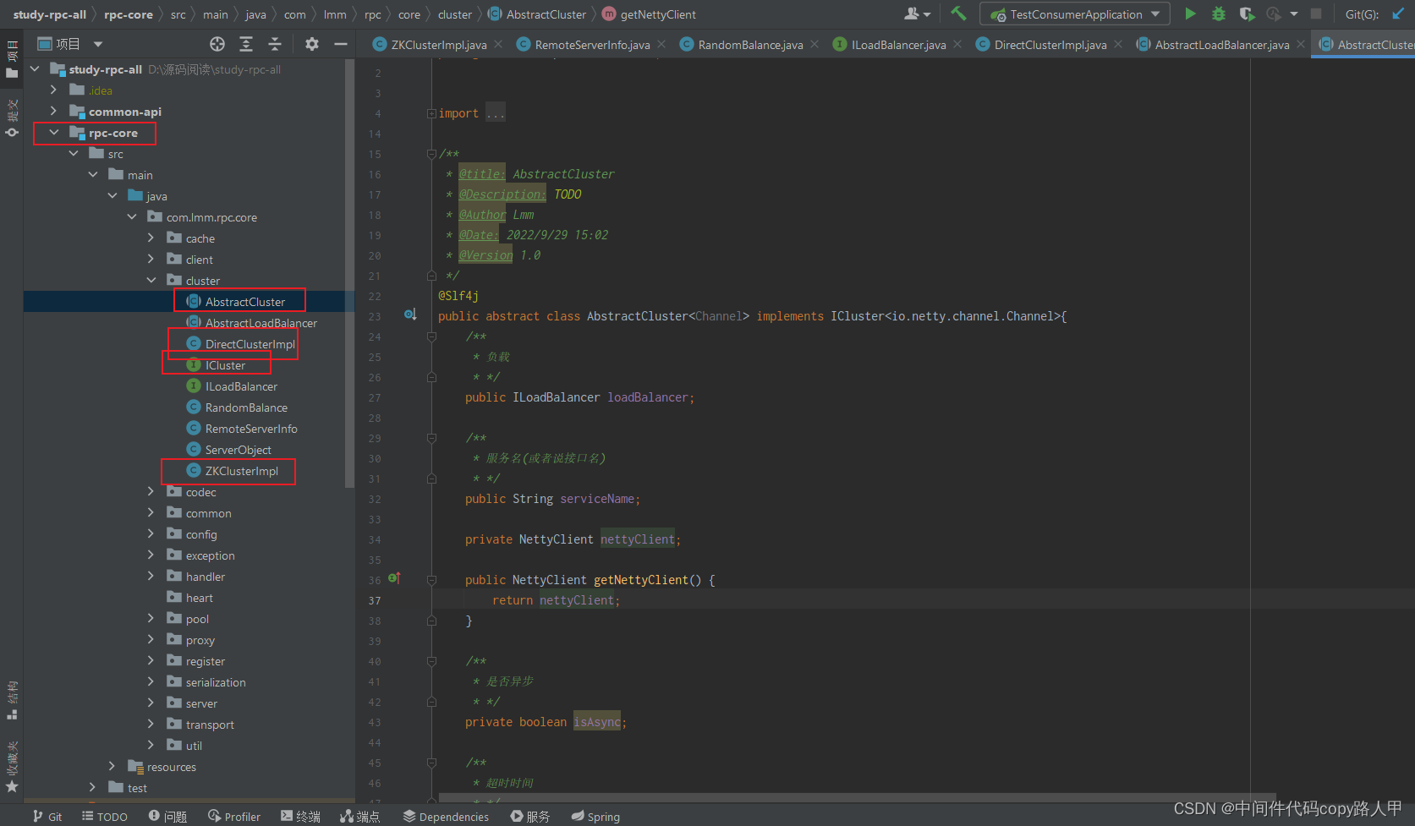Open the TODO tool window
This screenshot has width=1415, height=826.
105,816
